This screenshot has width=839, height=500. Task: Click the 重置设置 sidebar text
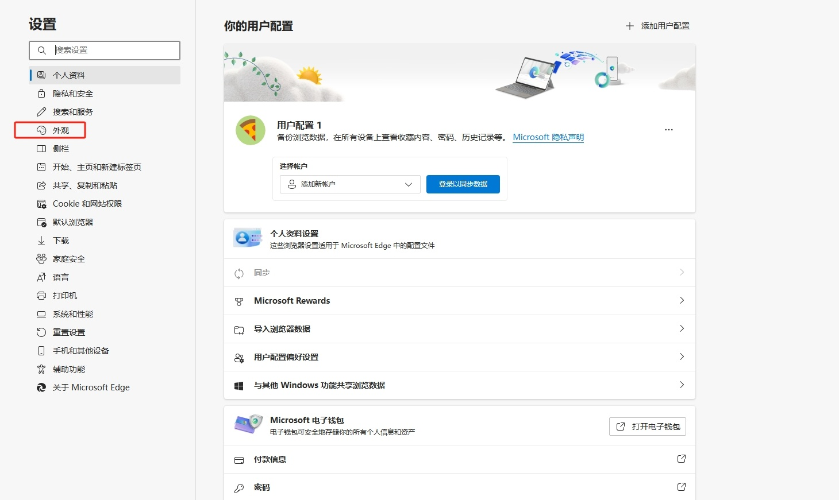(x=69, y=332)
